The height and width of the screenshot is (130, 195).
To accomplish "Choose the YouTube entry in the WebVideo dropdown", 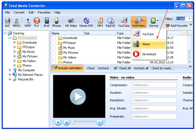I will (149, 34).
